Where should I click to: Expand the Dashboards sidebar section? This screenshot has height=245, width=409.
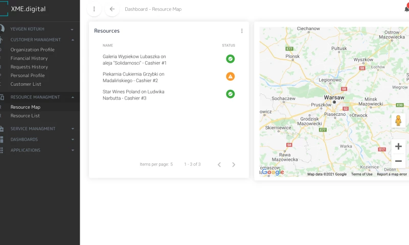[x=73, y=140]
